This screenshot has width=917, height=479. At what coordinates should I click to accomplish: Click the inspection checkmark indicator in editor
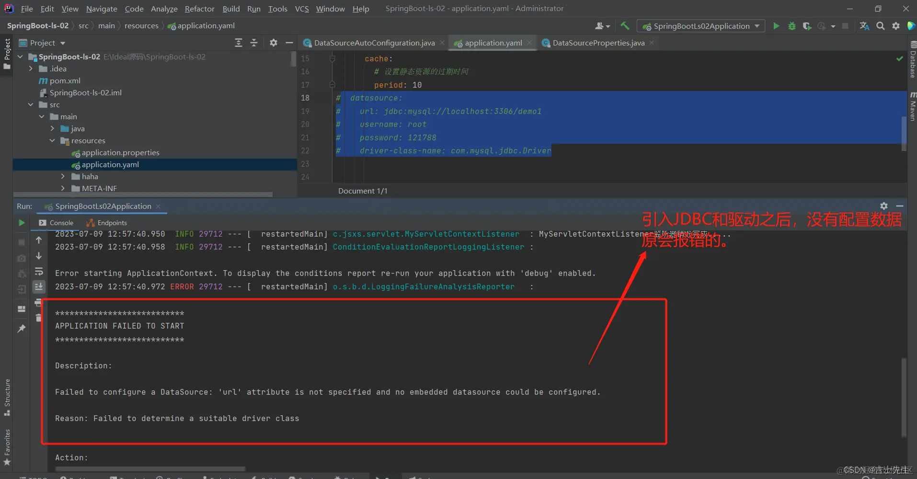coord(899,58)
